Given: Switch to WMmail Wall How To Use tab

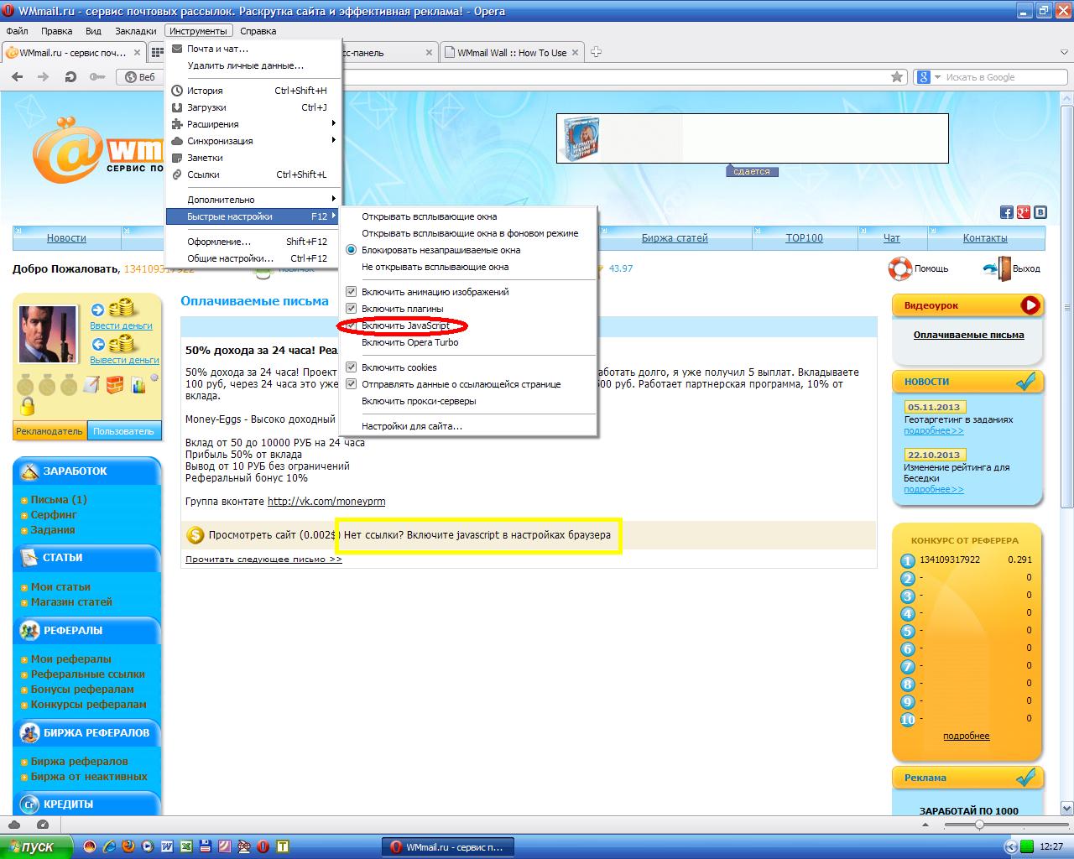Looking at the screenshot, I should click(512, 52).
